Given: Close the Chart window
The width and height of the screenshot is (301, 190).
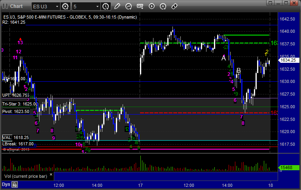Looking at the screenshot, I should tap(294, 3).
